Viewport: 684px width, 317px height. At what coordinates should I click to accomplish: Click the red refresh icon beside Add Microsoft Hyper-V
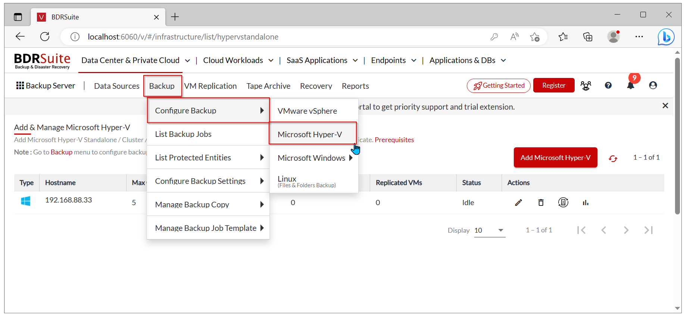(x=613, y=158)
